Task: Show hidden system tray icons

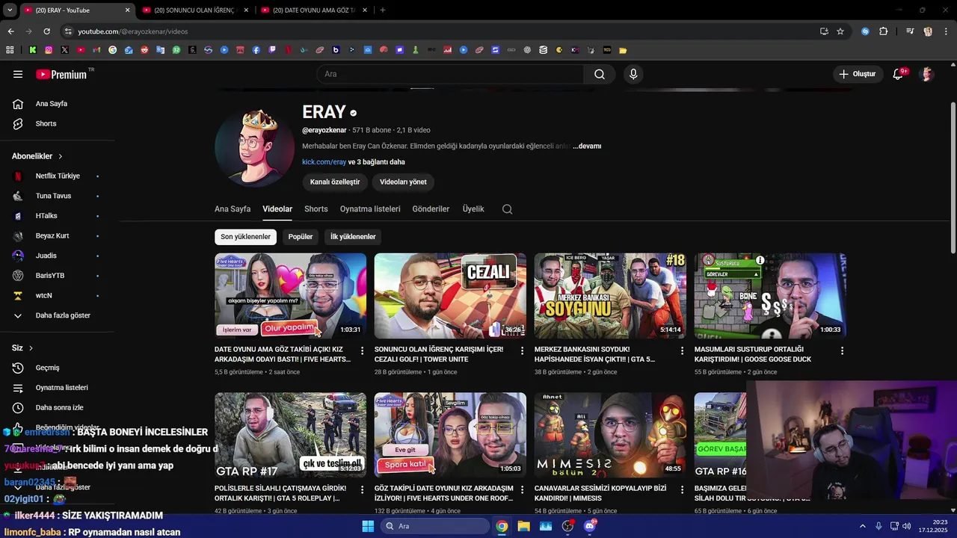Action: (862, 526)
